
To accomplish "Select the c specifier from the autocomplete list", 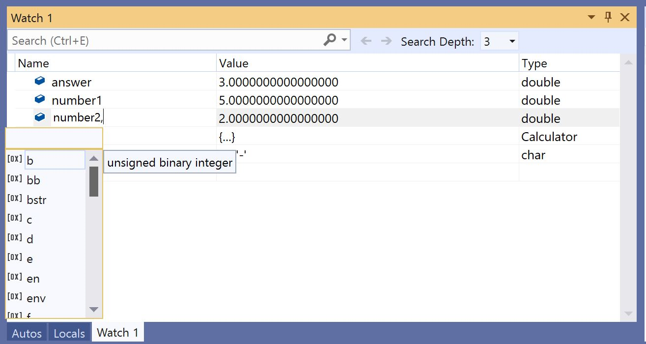I will coord(28,219).
